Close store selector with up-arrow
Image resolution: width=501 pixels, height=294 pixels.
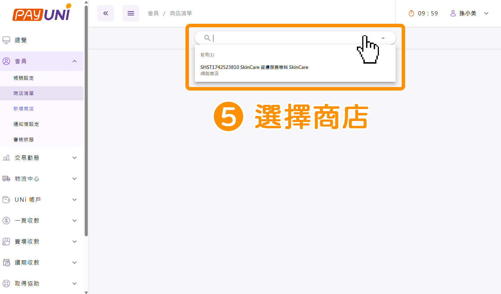[x=383, y=38]
